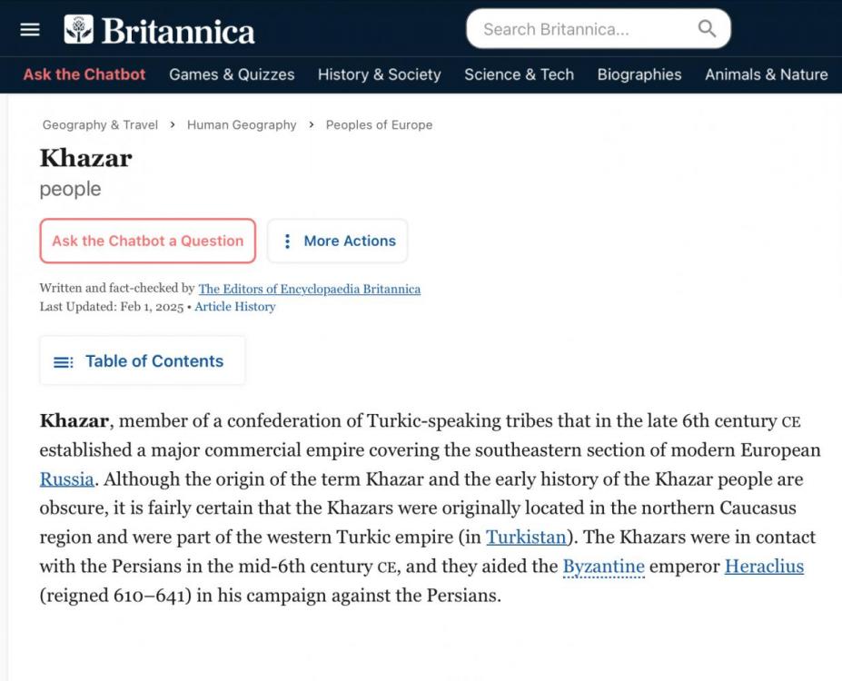The height and width of the screenshot is (681, 842).
Task: Click the search magnifying glass icon
Action: point(707,29)
